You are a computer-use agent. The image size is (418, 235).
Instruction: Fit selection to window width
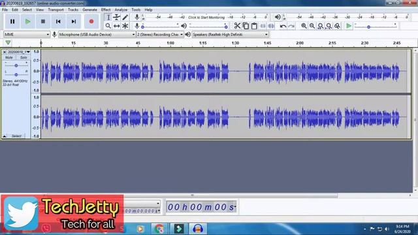pos(321,26)
